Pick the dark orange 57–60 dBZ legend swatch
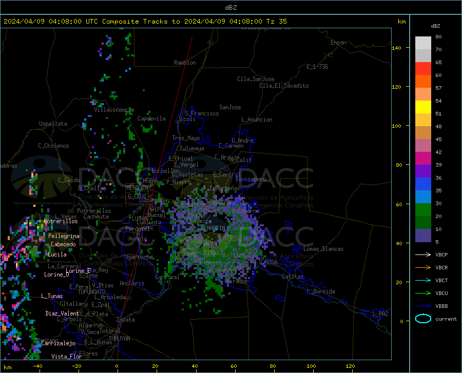This screenshot has height=373, width=462. click(423, 82)
